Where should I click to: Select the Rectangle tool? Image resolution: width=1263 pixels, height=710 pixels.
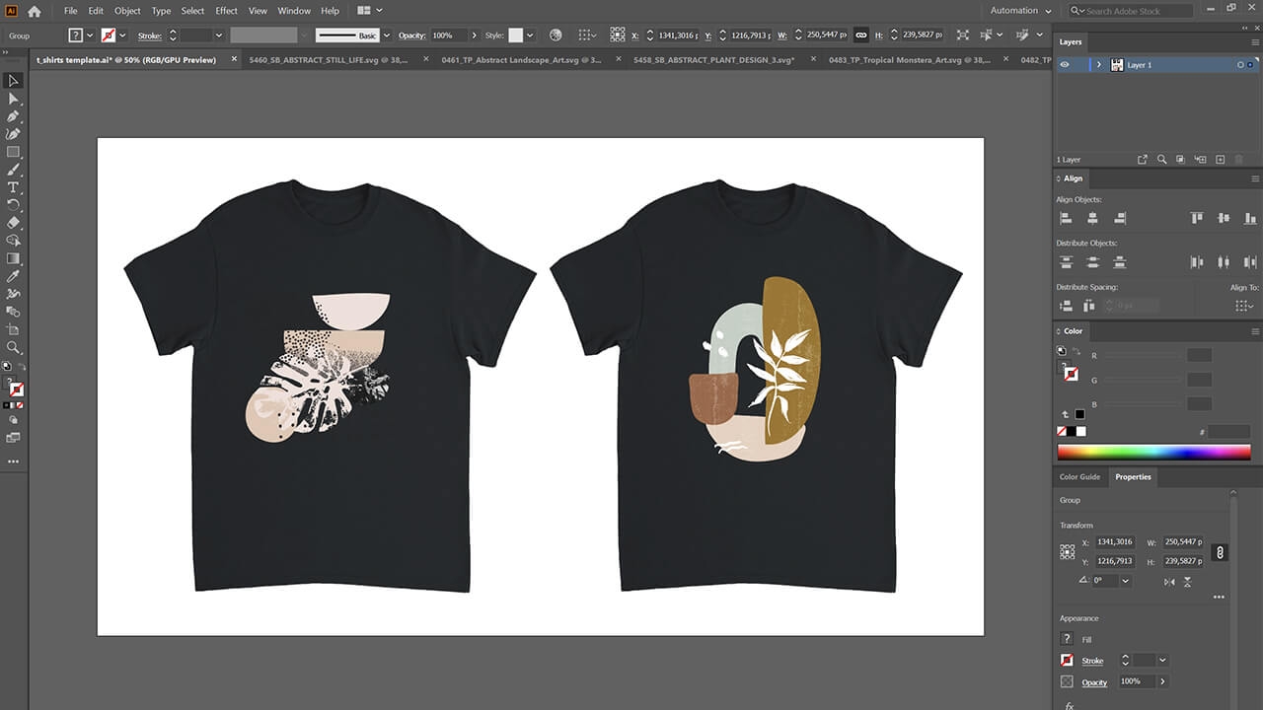[13, 152]
